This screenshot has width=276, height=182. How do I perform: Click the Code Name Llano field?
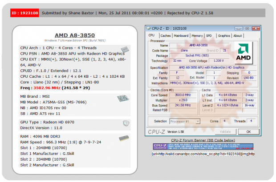click(184, 50)
